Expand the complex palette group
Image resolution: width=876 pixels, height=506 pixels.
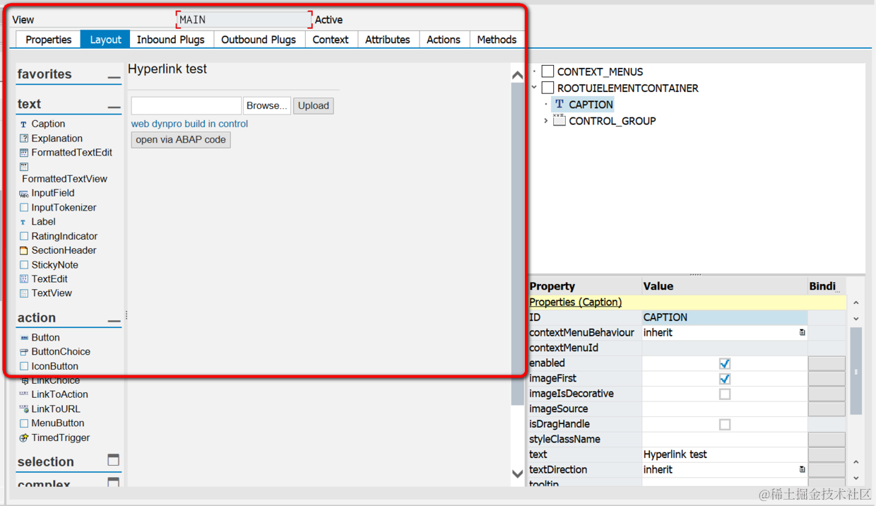click(x=113, y=483)
